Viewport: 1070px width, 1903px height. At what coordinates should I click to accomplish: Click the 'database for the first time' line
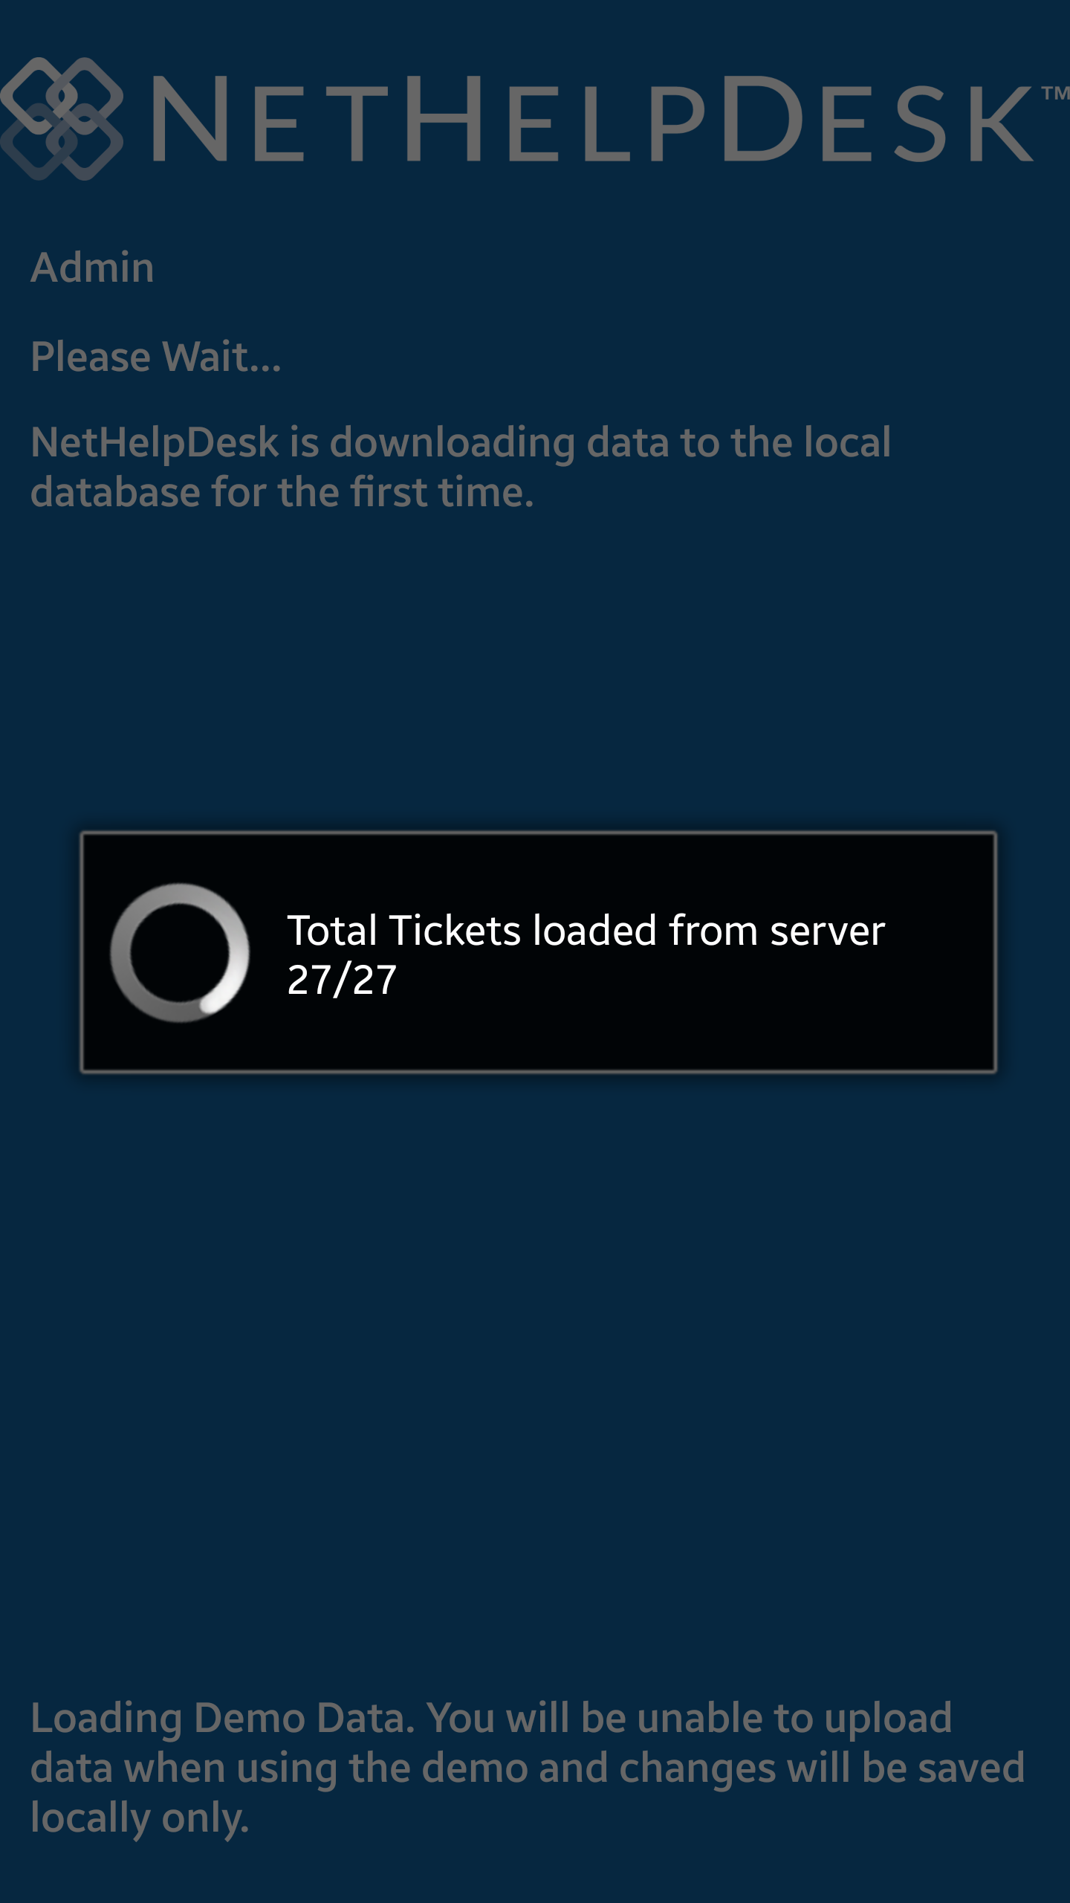(282, 492)
